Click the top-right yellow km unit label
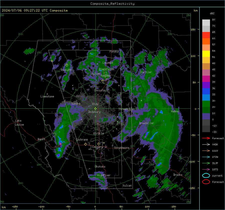225x210 pixels. 195,10
